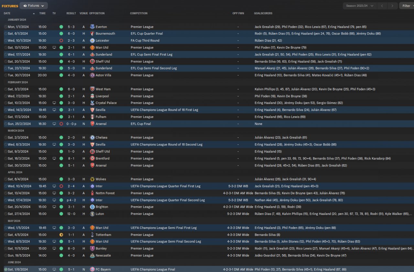Open the Aston Villa opposition link
Image resolution: width=414 pixels, height=272 pixels.
(x=104, y=75)
